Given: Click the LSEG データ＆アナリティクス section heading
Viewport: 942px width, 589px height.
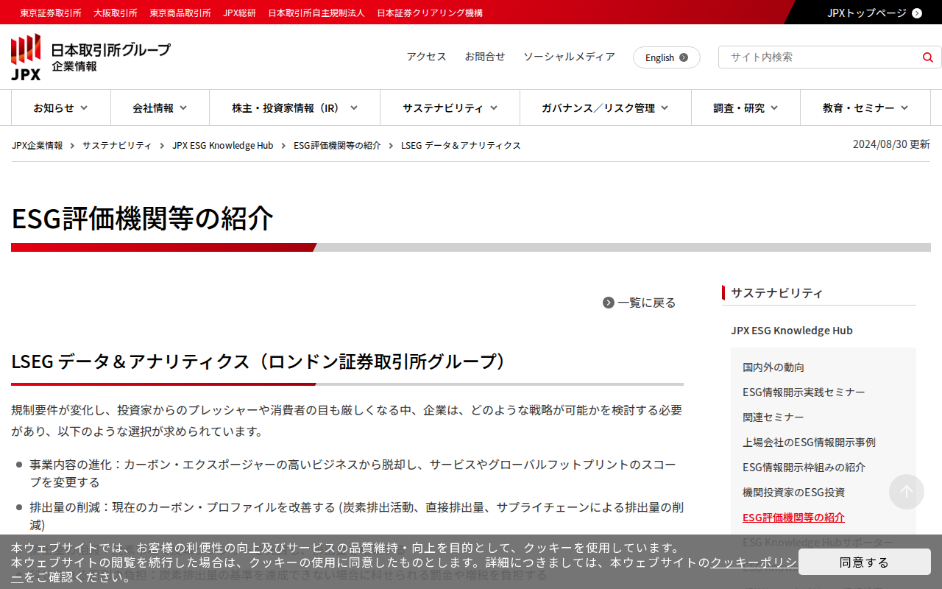Looking at the screenshot, I should tap(261, 361).
